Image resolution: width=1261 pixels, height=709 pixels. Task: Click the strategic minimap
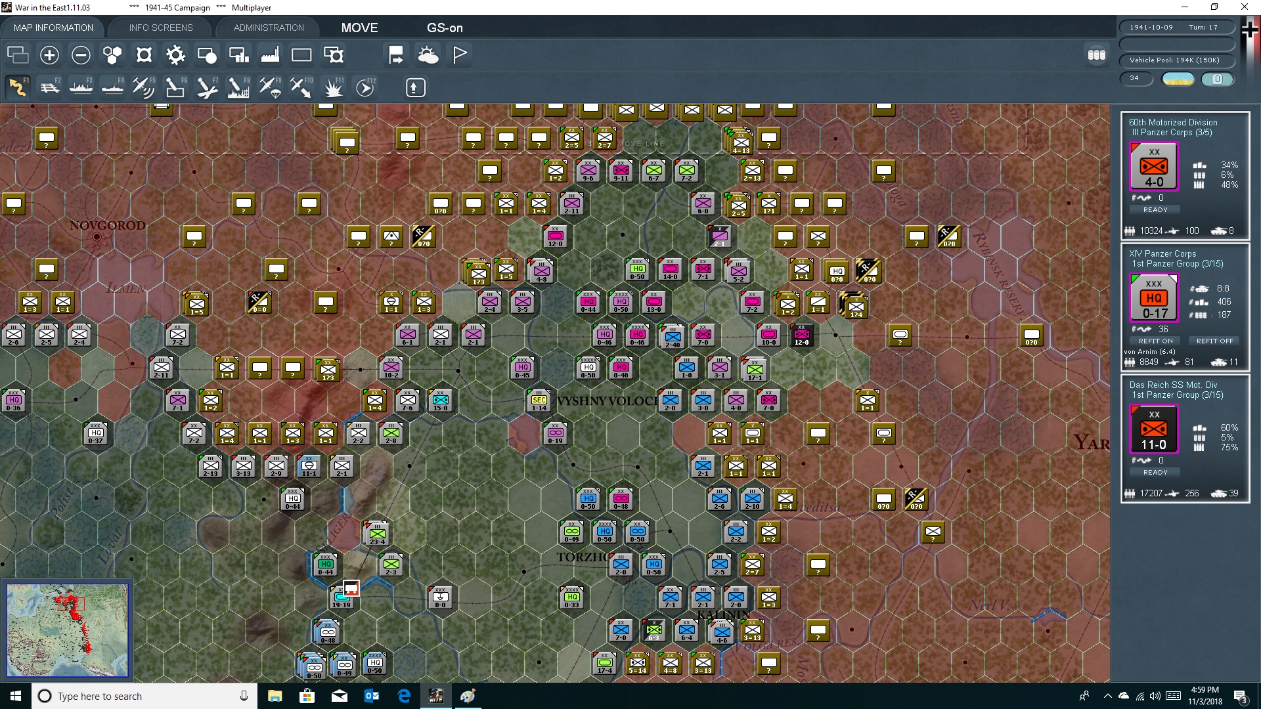pos(67,630)
